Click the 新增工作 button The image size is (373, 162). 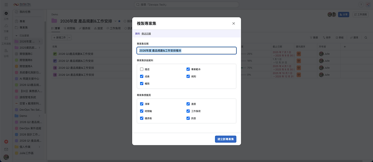pos(59,38)
